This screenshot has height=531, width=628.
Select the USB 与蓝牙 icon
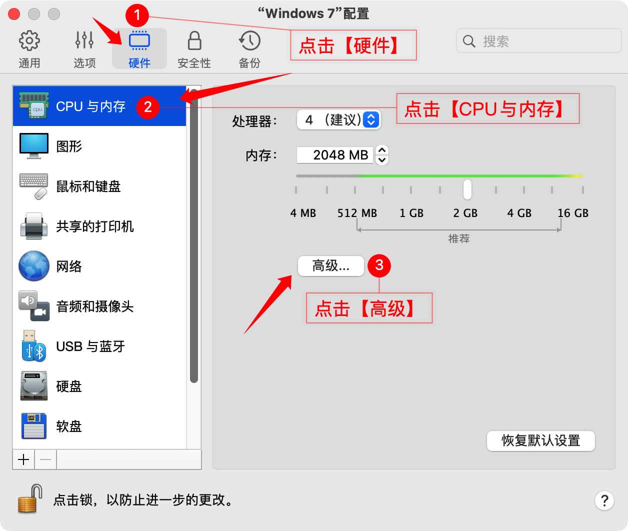point(34,346)
